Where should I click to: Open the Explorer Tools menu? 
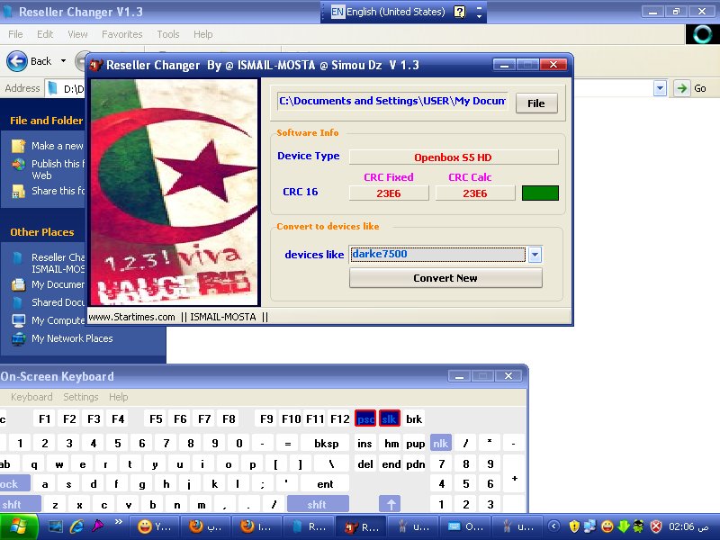168,34
